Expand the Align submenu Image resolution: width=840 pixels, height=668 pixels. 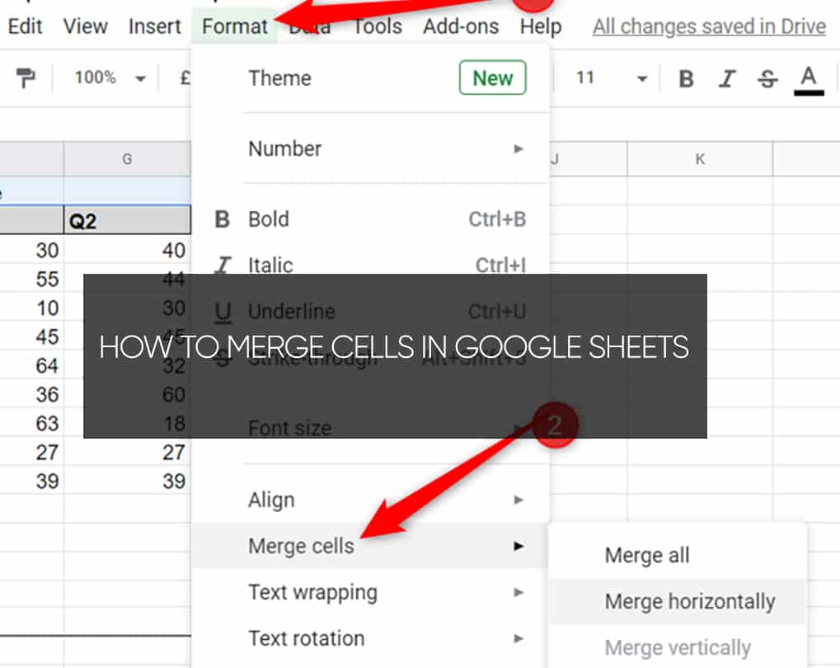point(370,501)
